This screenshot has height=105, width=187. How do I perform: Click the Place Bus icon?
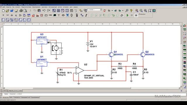click(x=86, y=15)
